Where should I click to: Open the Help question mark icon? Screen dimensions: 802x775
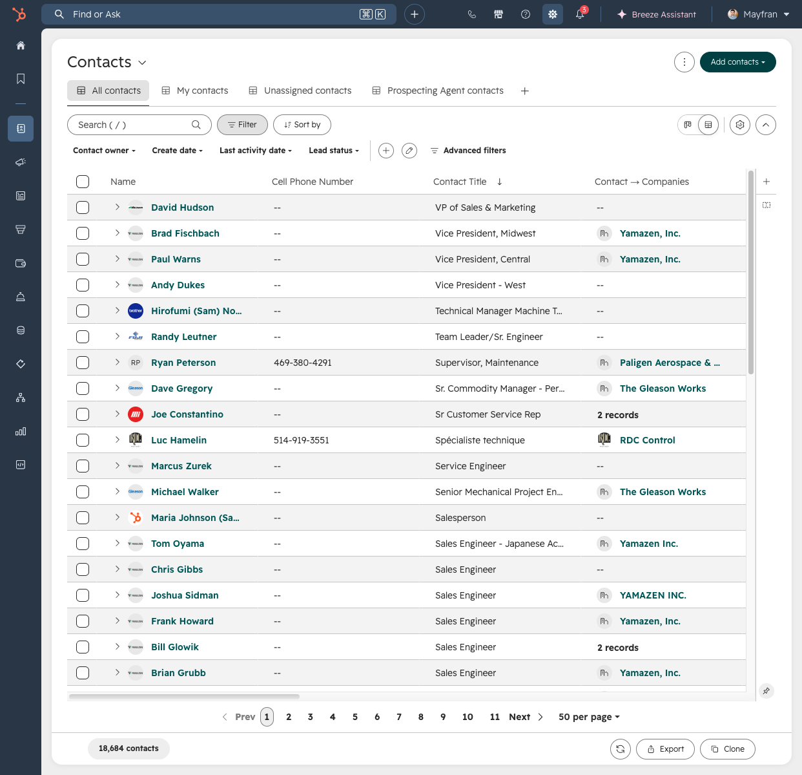(526, 14)
